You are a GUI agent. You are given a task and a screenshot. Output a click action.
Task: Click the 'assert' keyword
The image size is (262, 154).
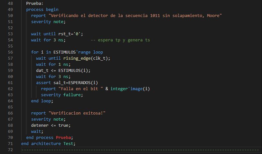43,83
